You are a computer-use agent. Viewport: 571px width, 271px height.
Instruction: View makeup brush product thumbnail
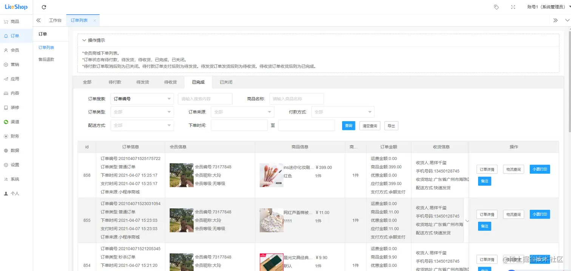(x=272, y=175)
